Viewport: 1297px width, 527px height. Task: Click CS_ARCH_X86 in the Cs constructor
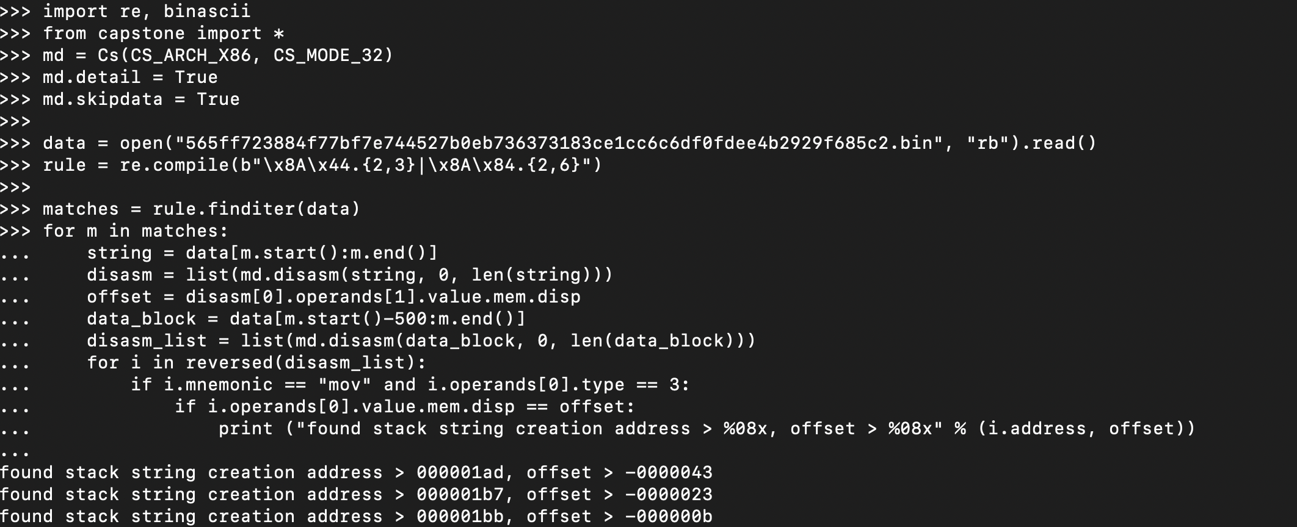click(x=190, y=56)
